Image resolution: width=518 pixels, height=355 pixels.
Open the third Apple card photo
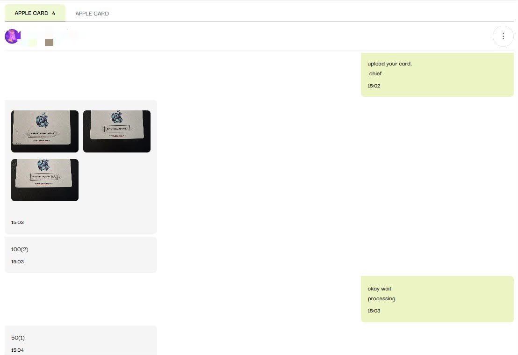(x=45, y=180)
